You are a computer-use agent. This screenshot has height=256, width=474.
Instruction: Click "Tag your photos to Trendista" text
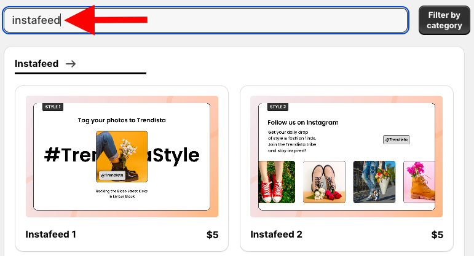122,120
